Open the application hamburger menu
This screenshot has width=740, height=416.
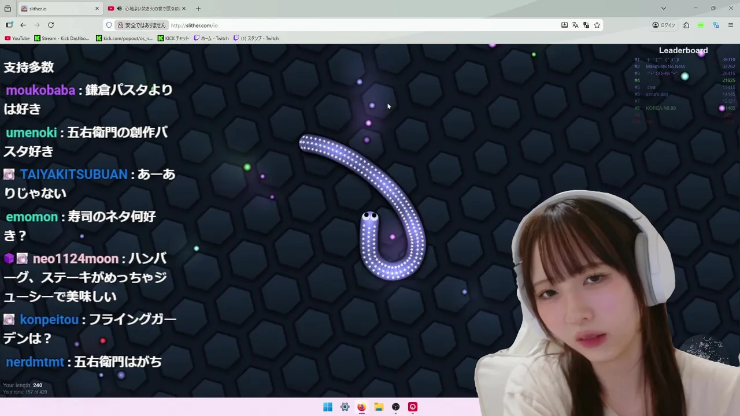[x=731, y=25]
